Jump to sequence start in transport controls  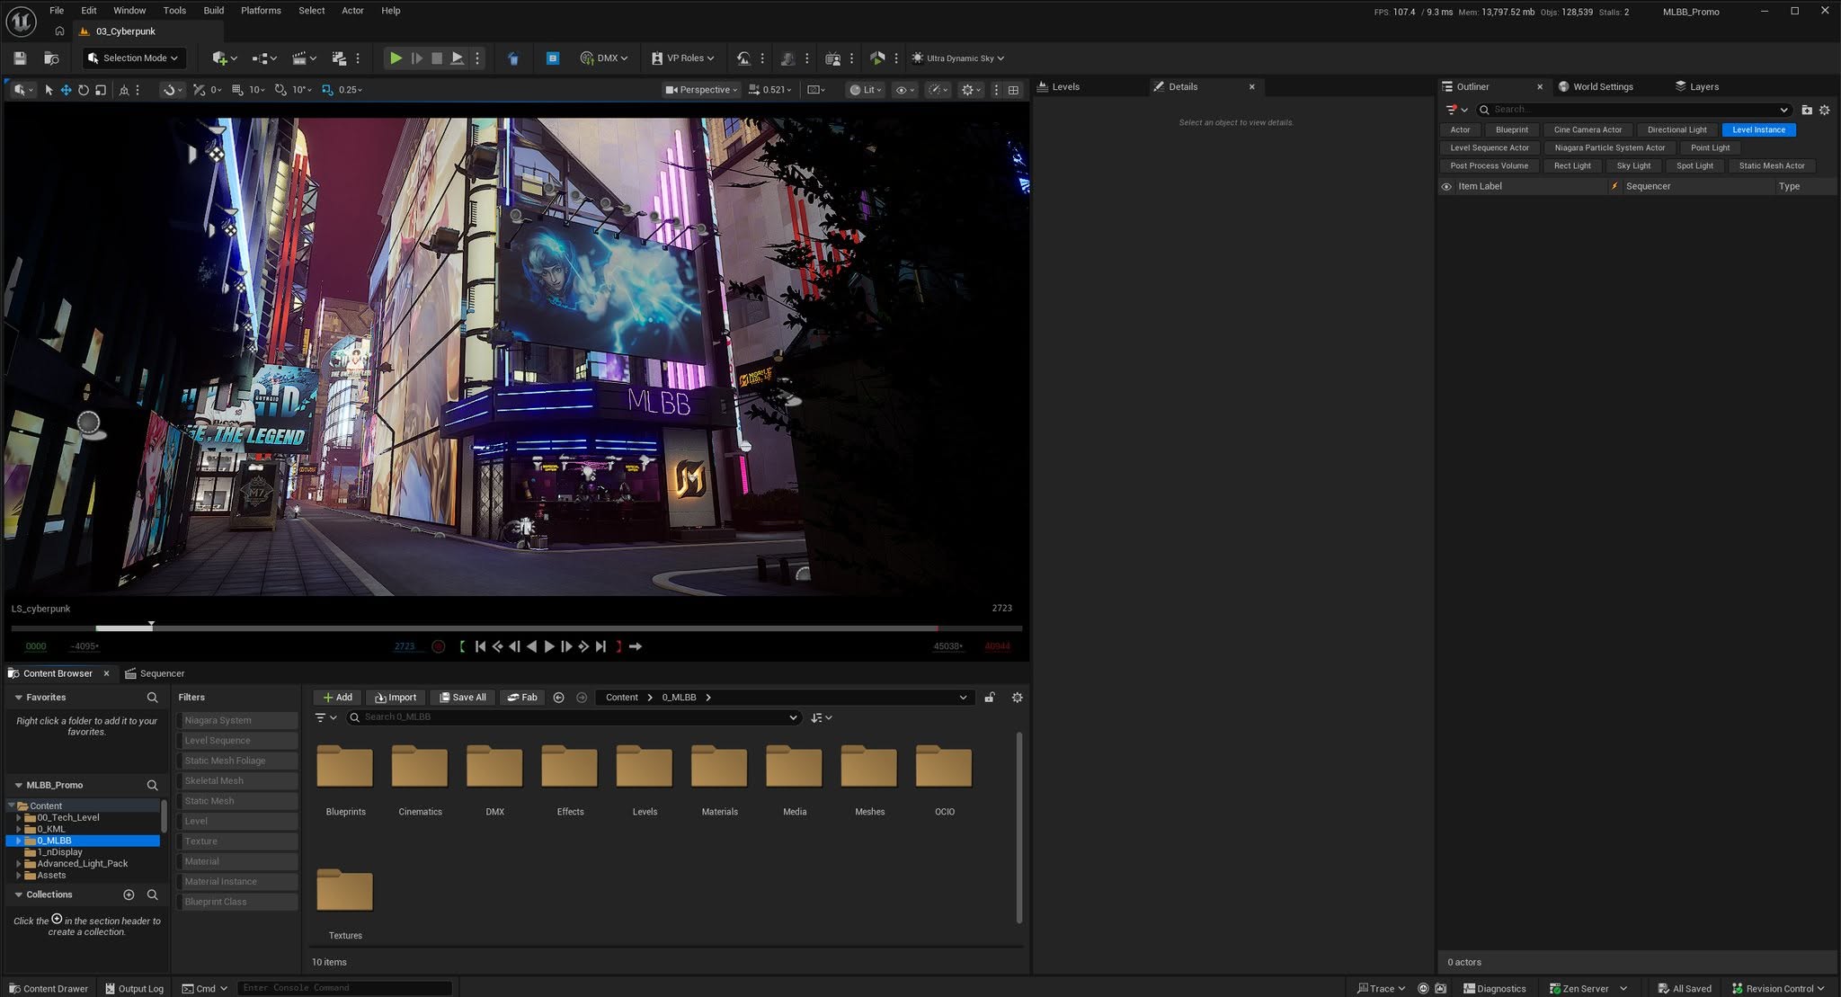480,646
